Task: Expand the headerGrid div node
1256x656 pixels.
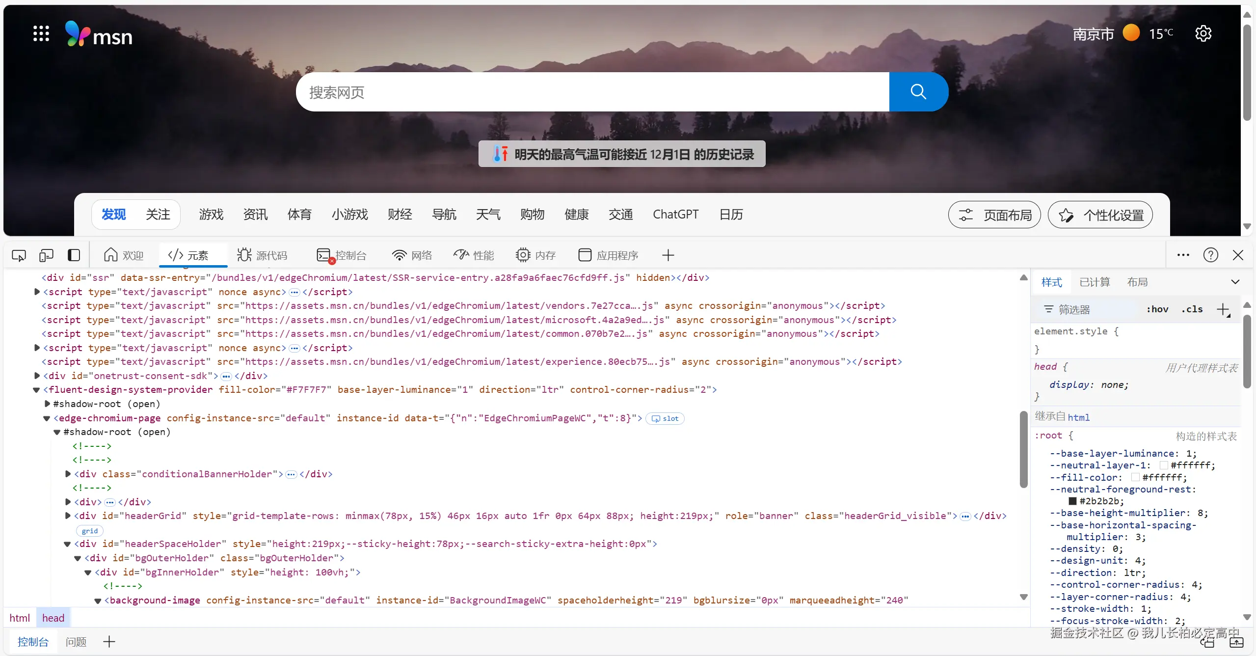Action: 68,516
